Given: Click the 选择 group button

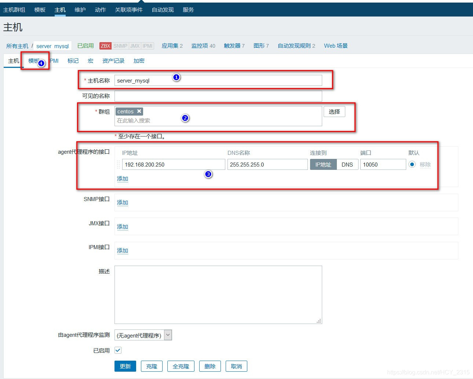Looking at the screenshot, I should coord(334,112).
